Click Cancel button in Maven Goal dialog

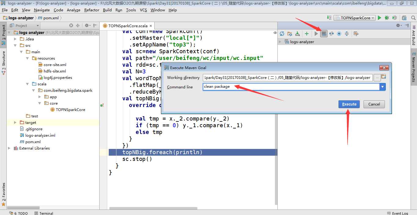pyautogui.click(x=374, y=104)
